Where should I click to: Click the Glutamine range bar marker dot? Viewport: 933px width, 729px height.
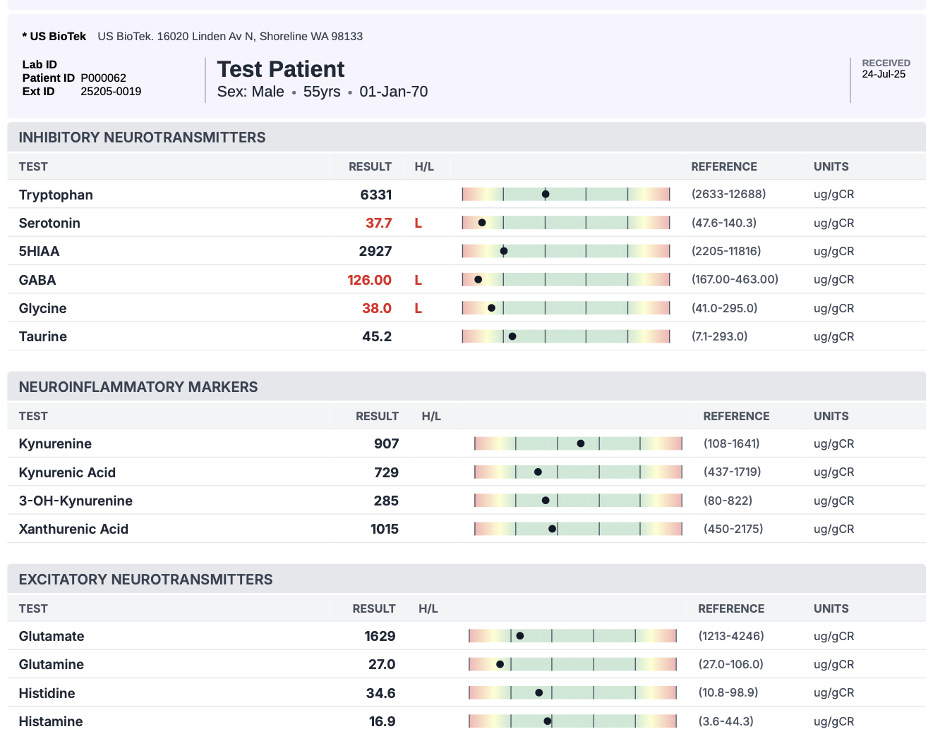[x=500, y=664]
